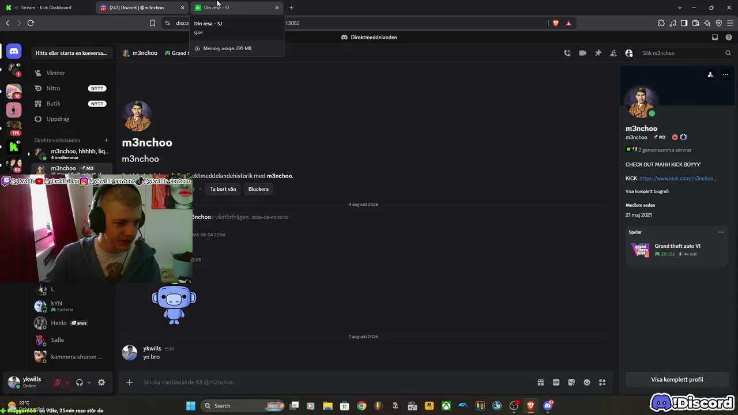
Task: Open the kick.com/m3nchoo link in profile
Action: (x=678, y=179)
